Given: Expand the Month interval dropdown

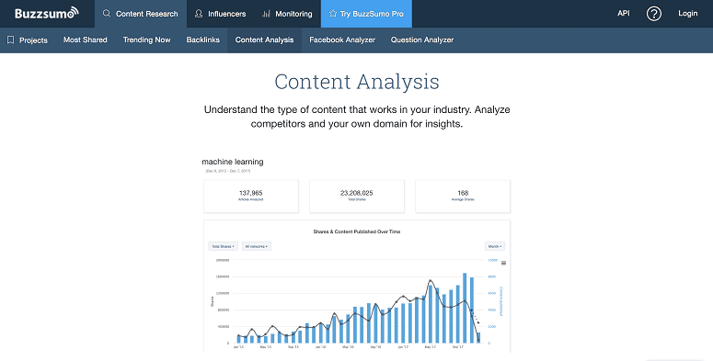Looking at the screenshot, I should pos(495,246).
